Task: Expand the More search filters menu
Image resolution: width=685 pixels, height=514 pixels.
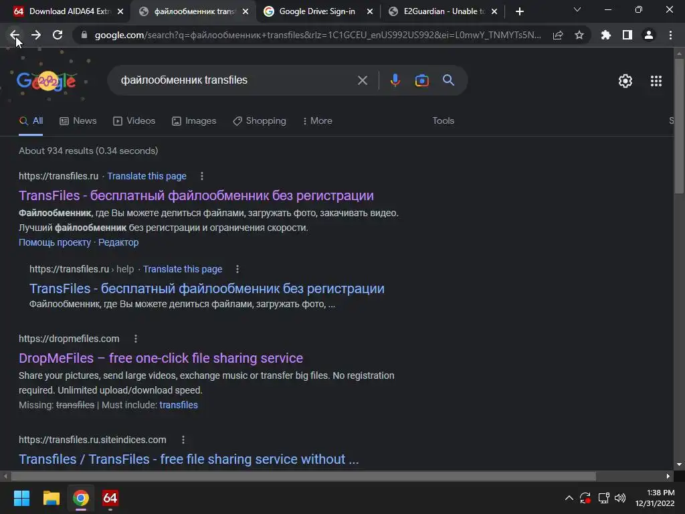Action: pyautogui.click(x=318, y=121)
